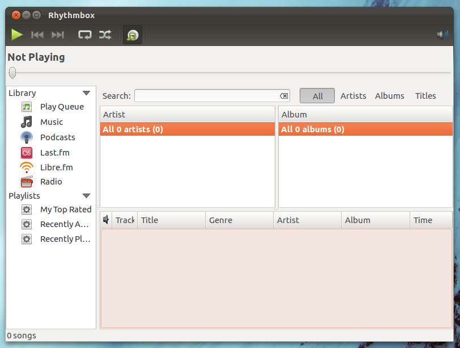Select Music label in sidebar
The width and height of the screenshot is (460, 348).
[x=52, y=122]
